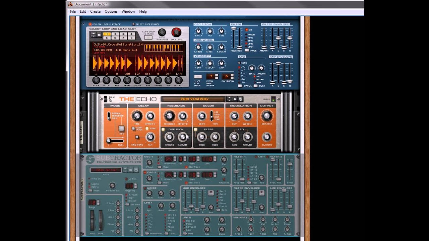Screen dimensions: 429x241
Task: Click the Echo Ducking knob
Action: [x=266, y=137]
